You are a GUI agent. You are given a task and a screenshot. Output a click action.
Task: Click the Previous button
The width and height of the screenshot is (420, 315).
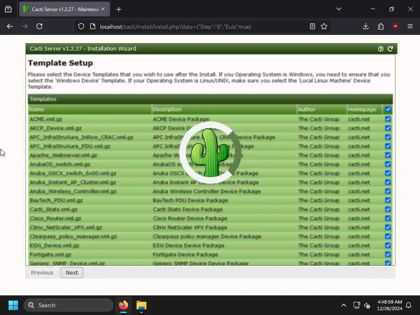tap(42, 272)
